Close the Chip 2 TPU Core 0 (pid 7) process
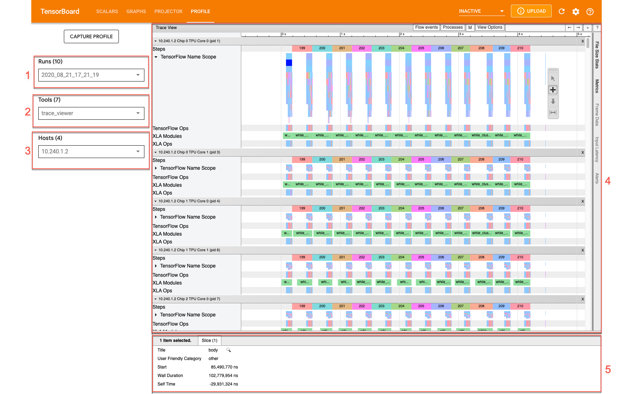The image size is (634, 394). [583, 299]
